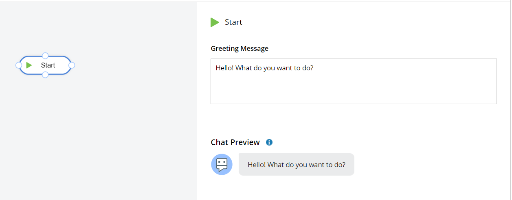
Task: Click the green play icon inside the Start node
Action: click(29, 65)
